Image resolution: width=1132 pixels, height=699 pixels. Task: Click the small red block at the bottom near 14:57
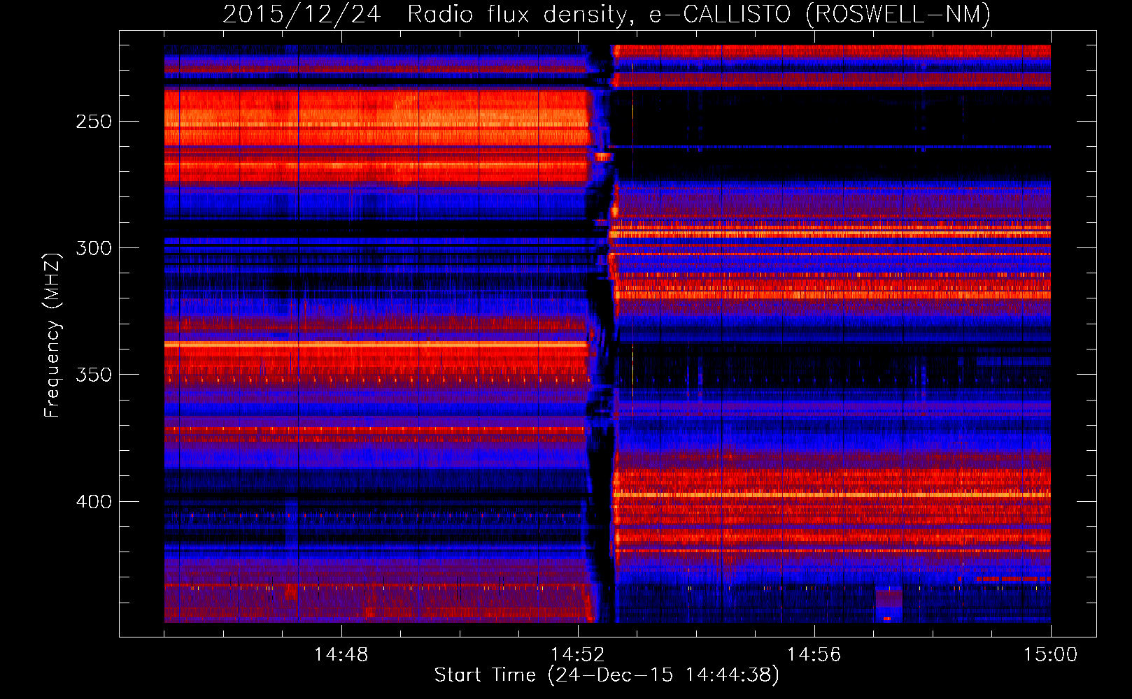point(888,619)
